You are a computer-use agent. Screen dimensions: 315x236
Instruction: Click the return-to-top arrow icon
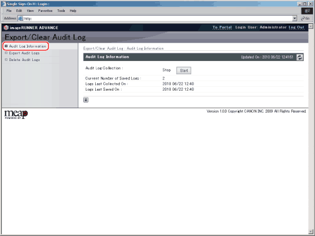[86, 100]
